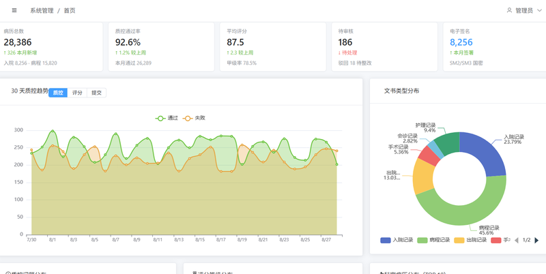Screen dimensions: 546x274
Task: Click SM2/SM3 国密 text
Action: 466,63
